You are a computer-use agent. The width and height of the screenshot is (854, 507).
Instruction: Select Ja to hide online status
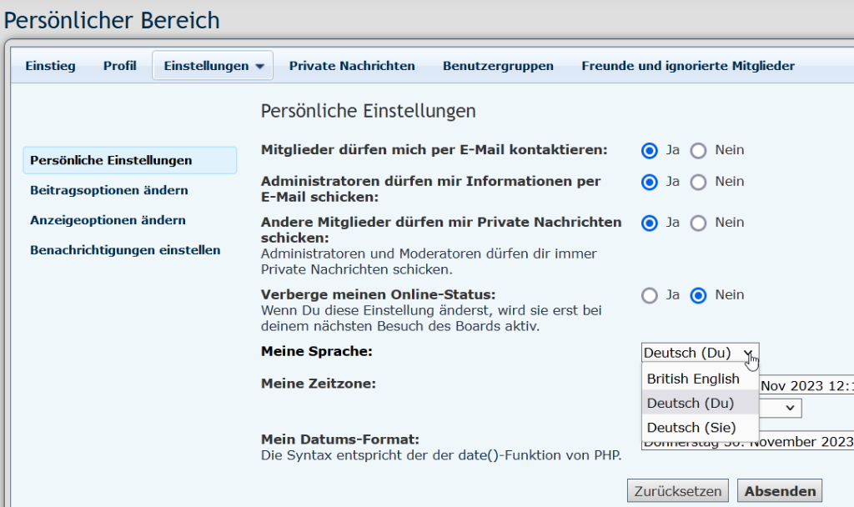click(650, 295)
